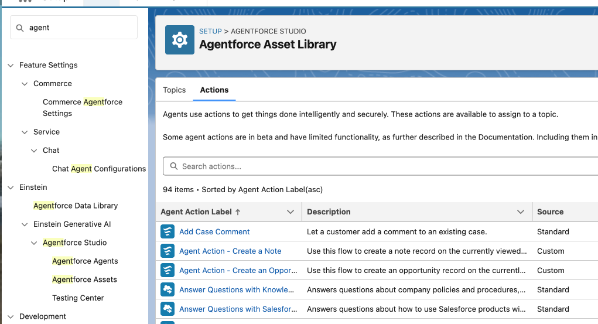The width and height of the screenshot is (598, 324).
Task: Click the magnifier icon in Quick Find box
Action: pos(20,28)
